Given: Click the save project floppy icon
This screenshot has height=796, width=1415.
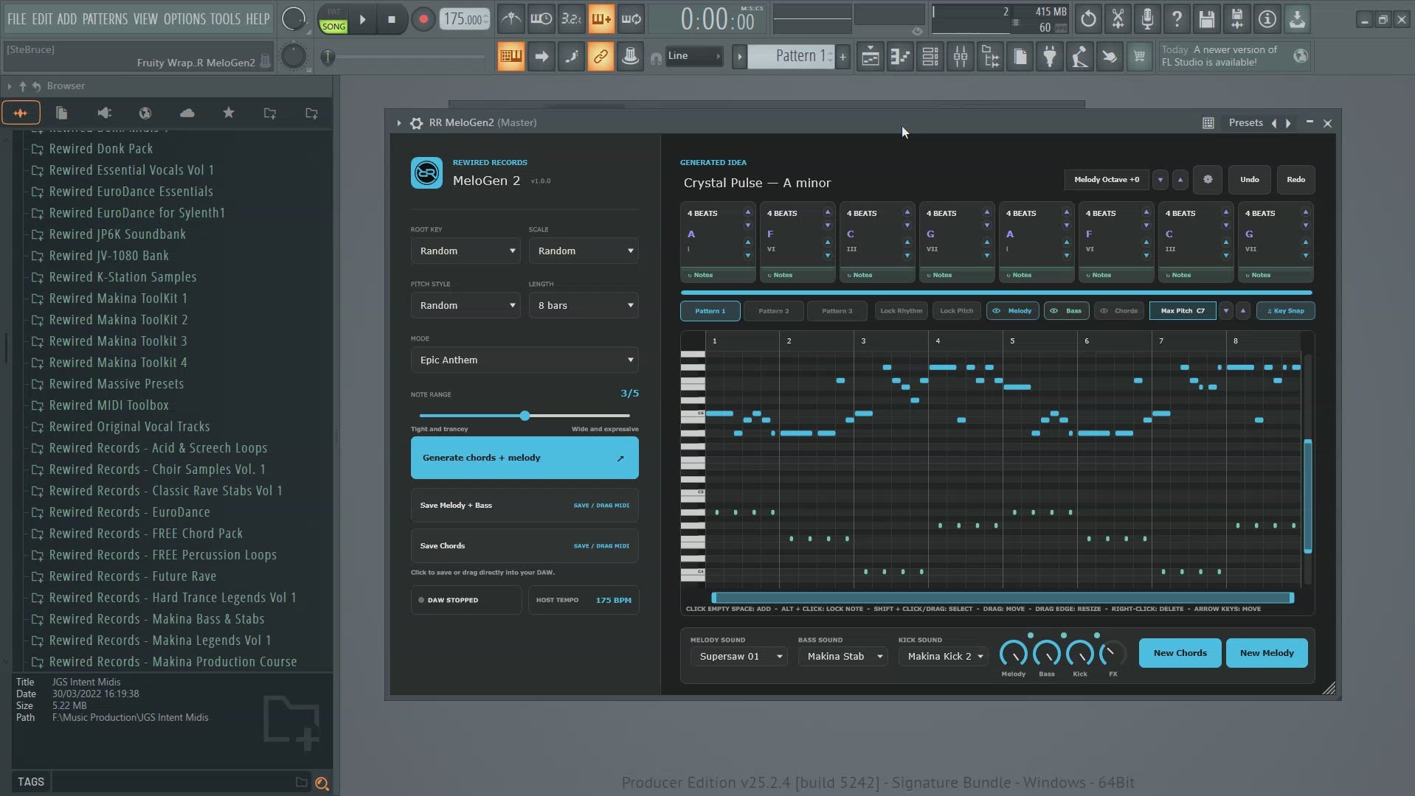Looking at the screenshot, I should point(1207,19).
